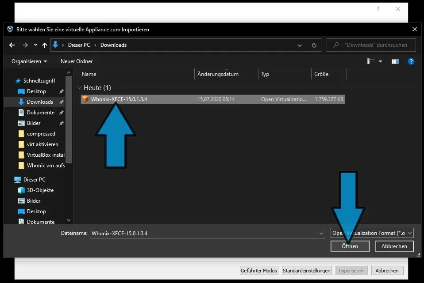
Task: Sort files by Name column
Action: tap(89, 74)
